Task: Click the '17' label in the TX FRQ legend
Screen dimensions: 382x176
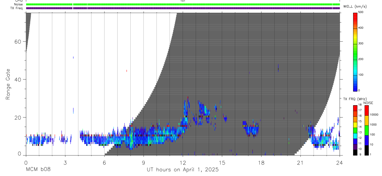Action: pos(360,111)
